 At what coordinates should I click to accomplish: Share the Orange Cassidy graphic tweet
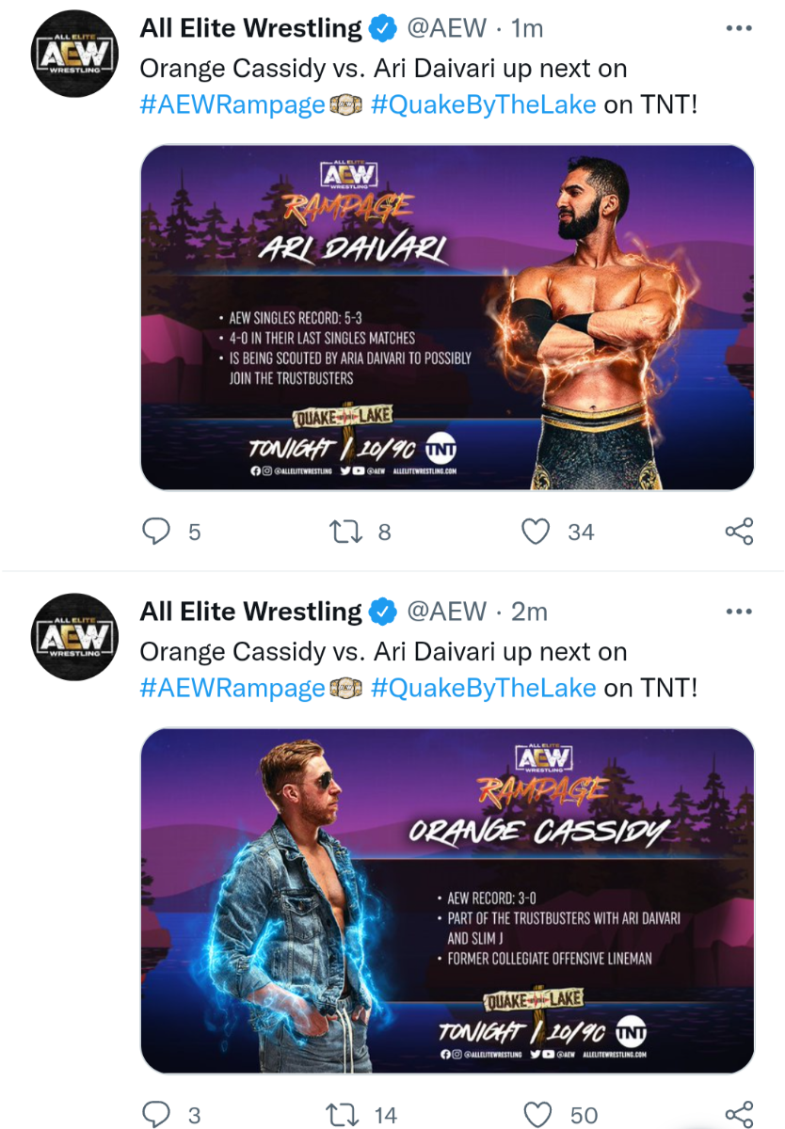pos(739,1115)
